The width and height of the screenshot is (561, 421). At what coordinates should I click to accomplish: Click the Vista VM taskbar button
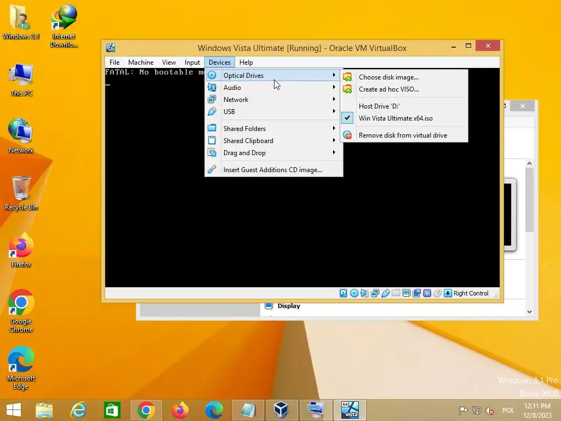pos(350,410)
